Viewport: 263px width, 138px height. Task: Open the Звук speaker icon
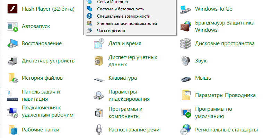point(186,61)
